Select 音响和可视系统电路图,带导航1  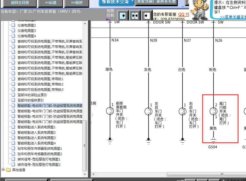pyautogui.click(x=40, y=79)
